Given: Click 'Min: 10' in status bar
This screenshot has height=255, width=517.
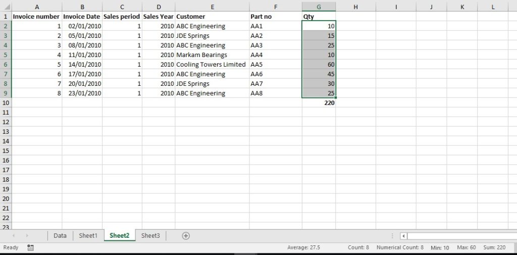Looking at the screenshot, I should point(440,247).
